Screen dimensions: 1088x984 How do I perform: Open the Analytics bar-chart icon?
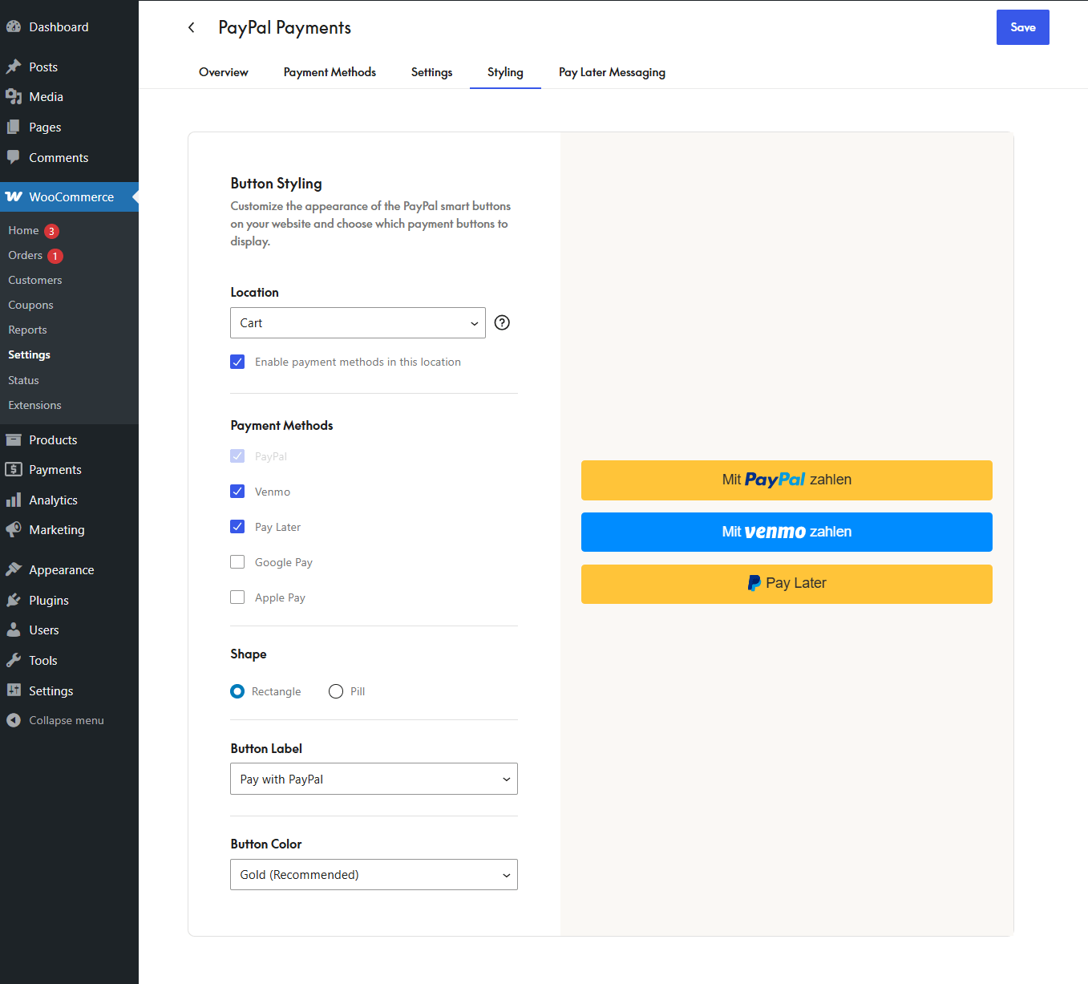(x=16, y=500)
